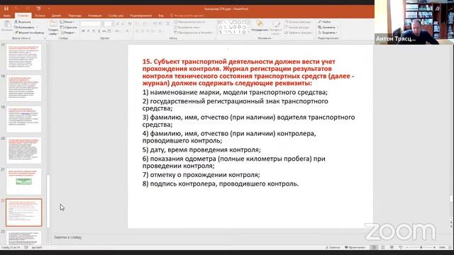This screenshot has width=454, height=255.
Task: Expand the shapes gallery more arrow
Action: [x=248, y=32]
